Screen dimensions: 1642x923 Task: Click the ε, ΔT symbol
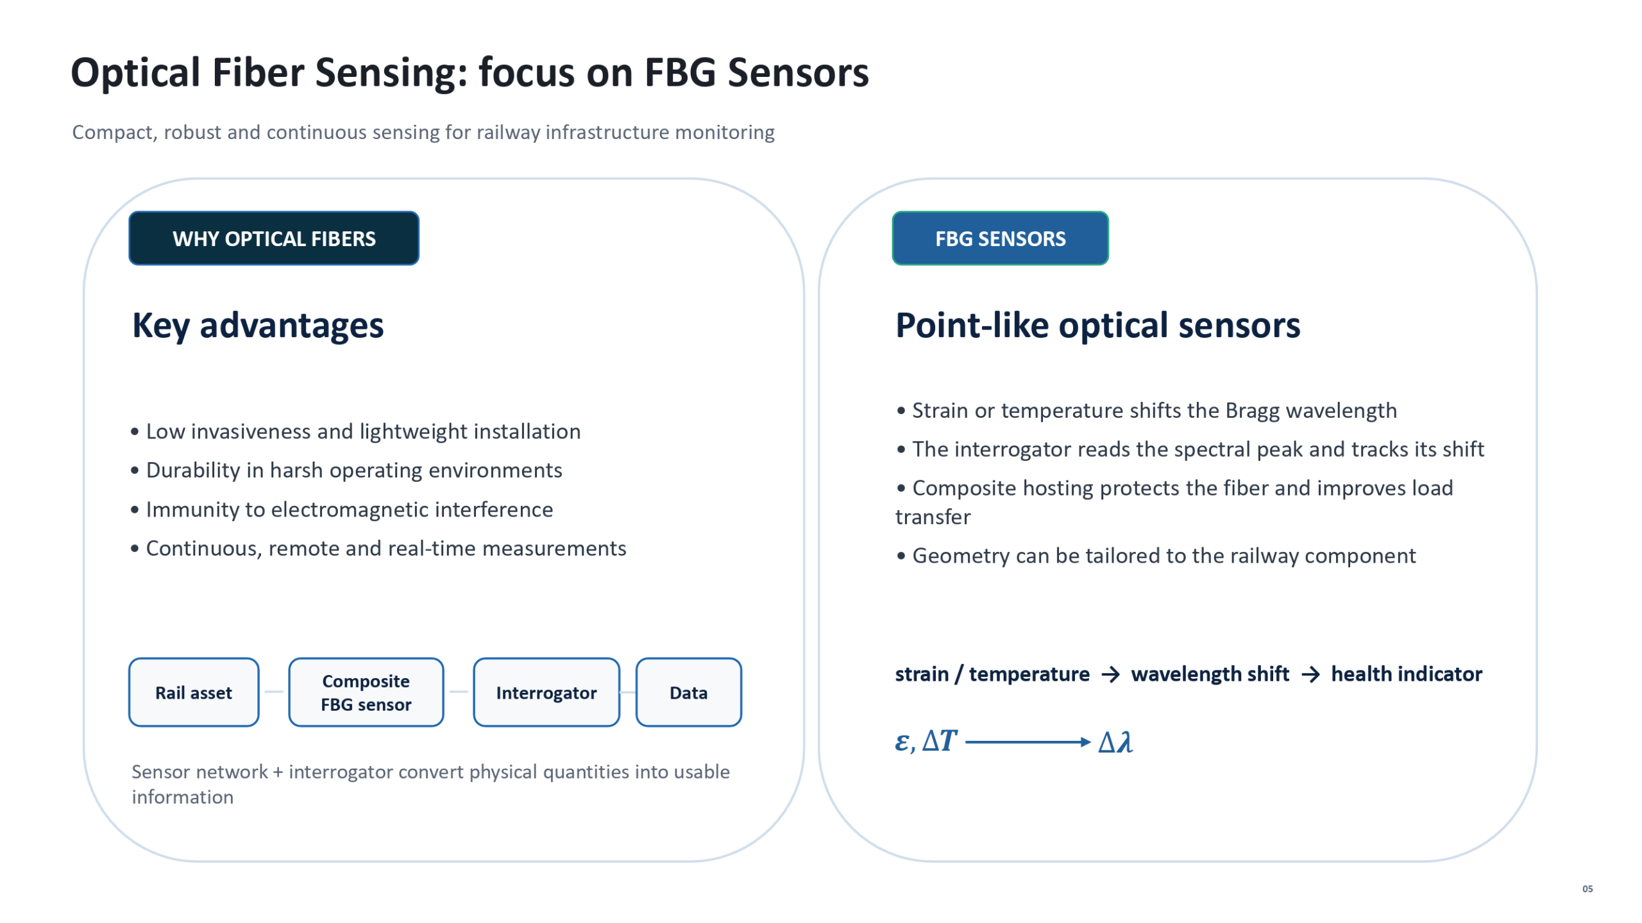(x=926, y=742)
